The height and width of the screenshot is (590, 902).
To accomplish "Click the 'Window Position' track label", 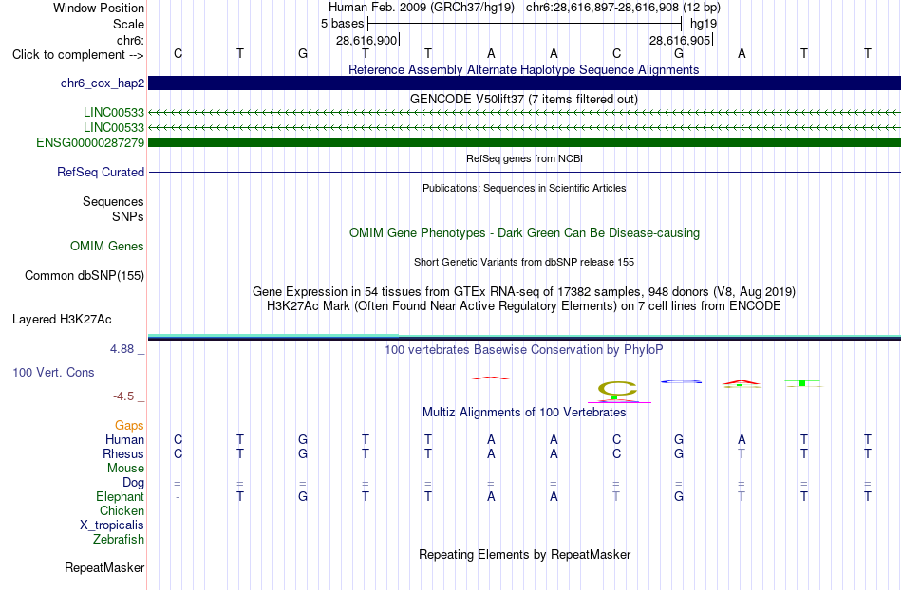I will [x=99, y=8].
